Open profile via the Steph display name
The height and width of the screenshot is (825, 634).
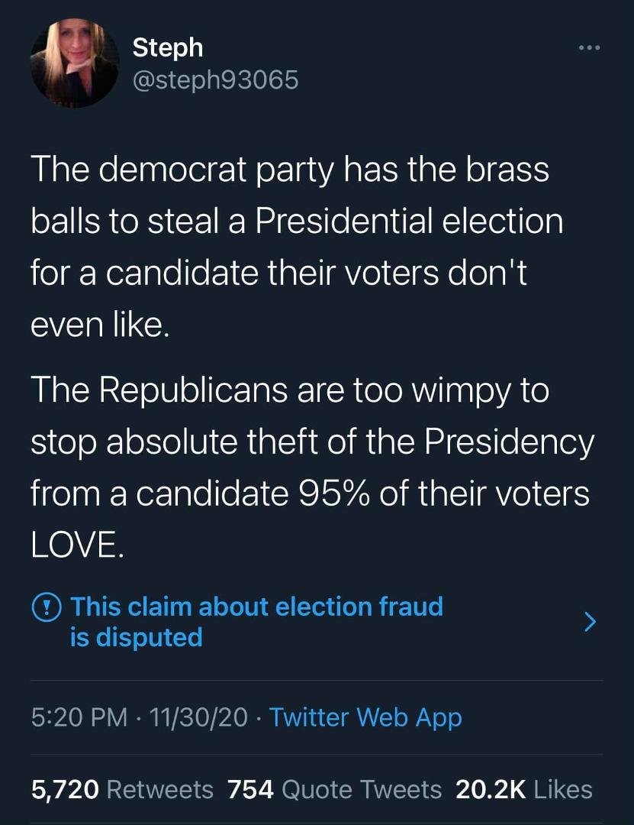pos(168,47)
